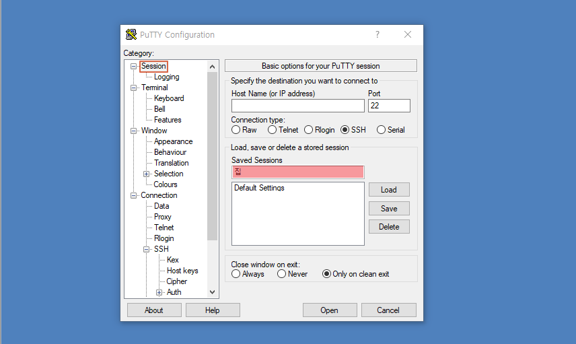Open the Colours category
Image resolution: width=576 pixels, height=344 pixels.
coord(166,184)
